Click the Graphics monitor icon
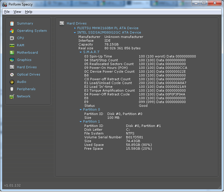 pyautogui.click(x=12, y=60)
